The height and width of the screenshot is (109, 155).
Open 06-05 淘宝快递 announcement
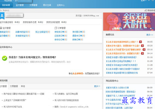pos(122,42)
